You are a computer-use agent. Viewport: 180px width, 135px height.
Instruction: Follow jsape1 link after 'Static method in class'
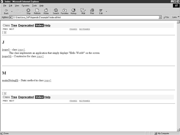click(48, 80)
